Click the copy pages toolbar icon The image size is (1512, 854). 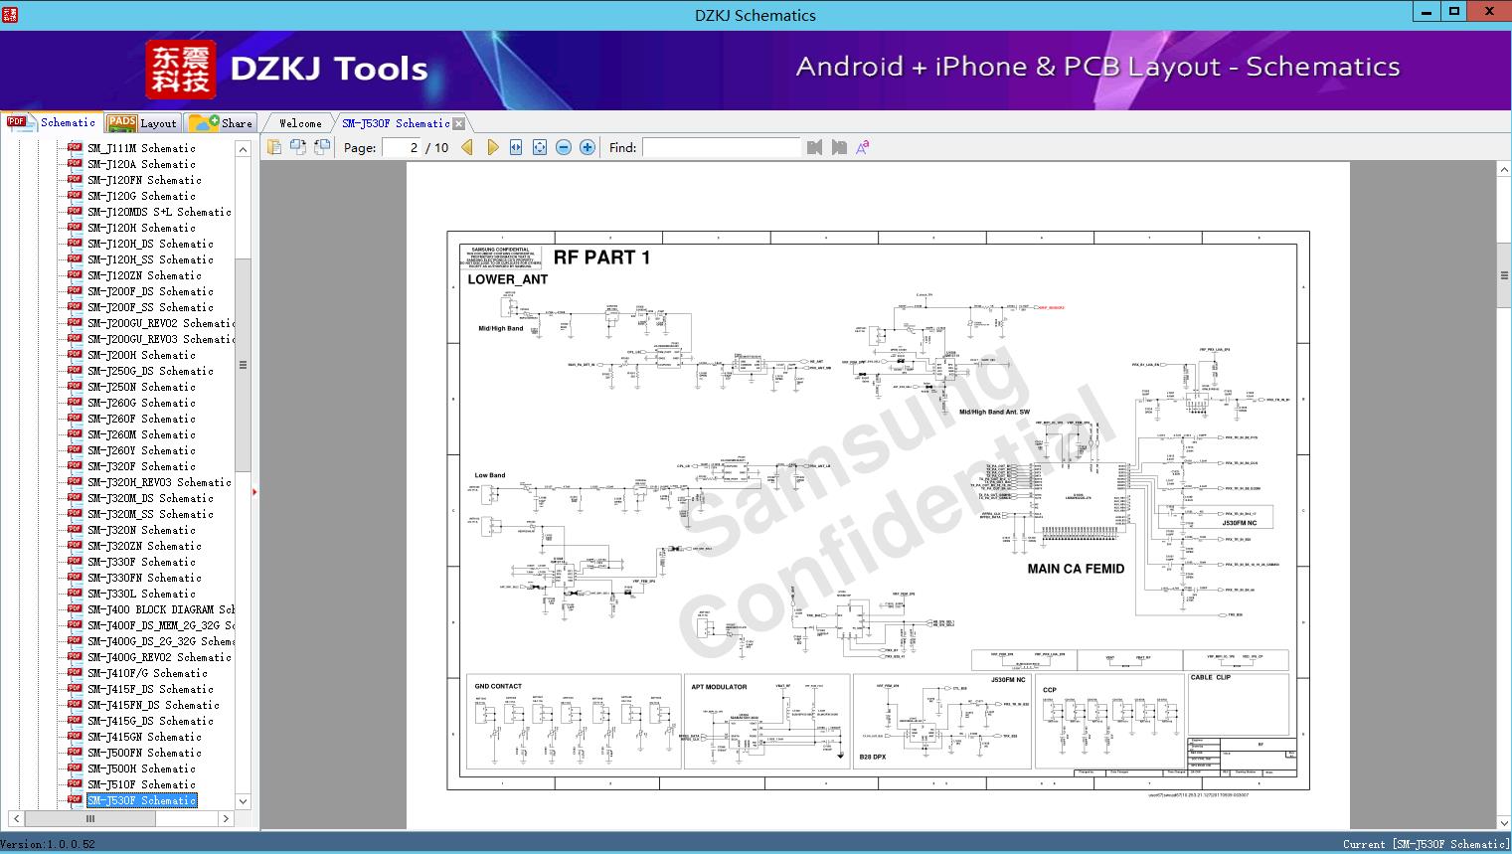point(274,147)
